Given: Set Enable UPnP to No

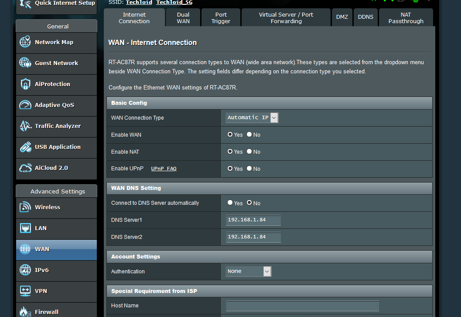Looking at the screenshot, I should click(249, 169).
